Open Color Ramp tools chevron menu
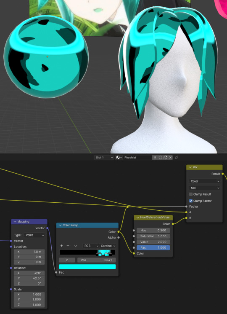The width and height of the screenshot is (227, 314). 76,246
